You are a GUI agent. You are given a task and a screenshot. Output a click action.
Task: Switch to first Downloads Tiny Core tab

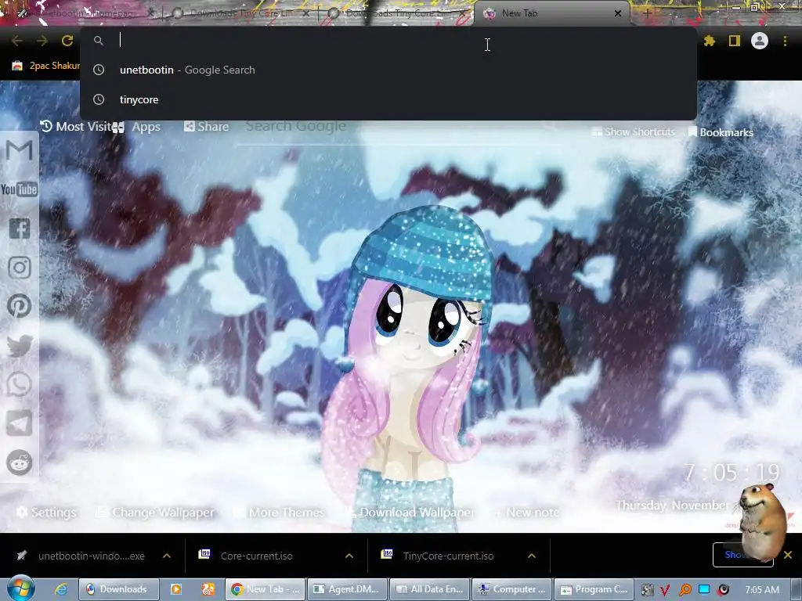(240, 13)
